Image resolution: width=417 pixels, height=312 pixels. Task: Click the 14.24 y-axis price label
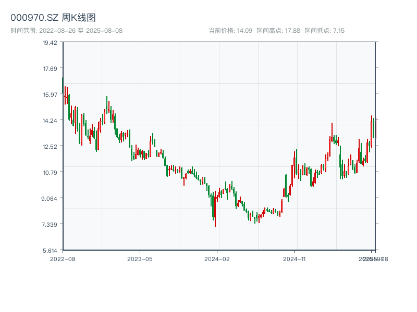50,121
